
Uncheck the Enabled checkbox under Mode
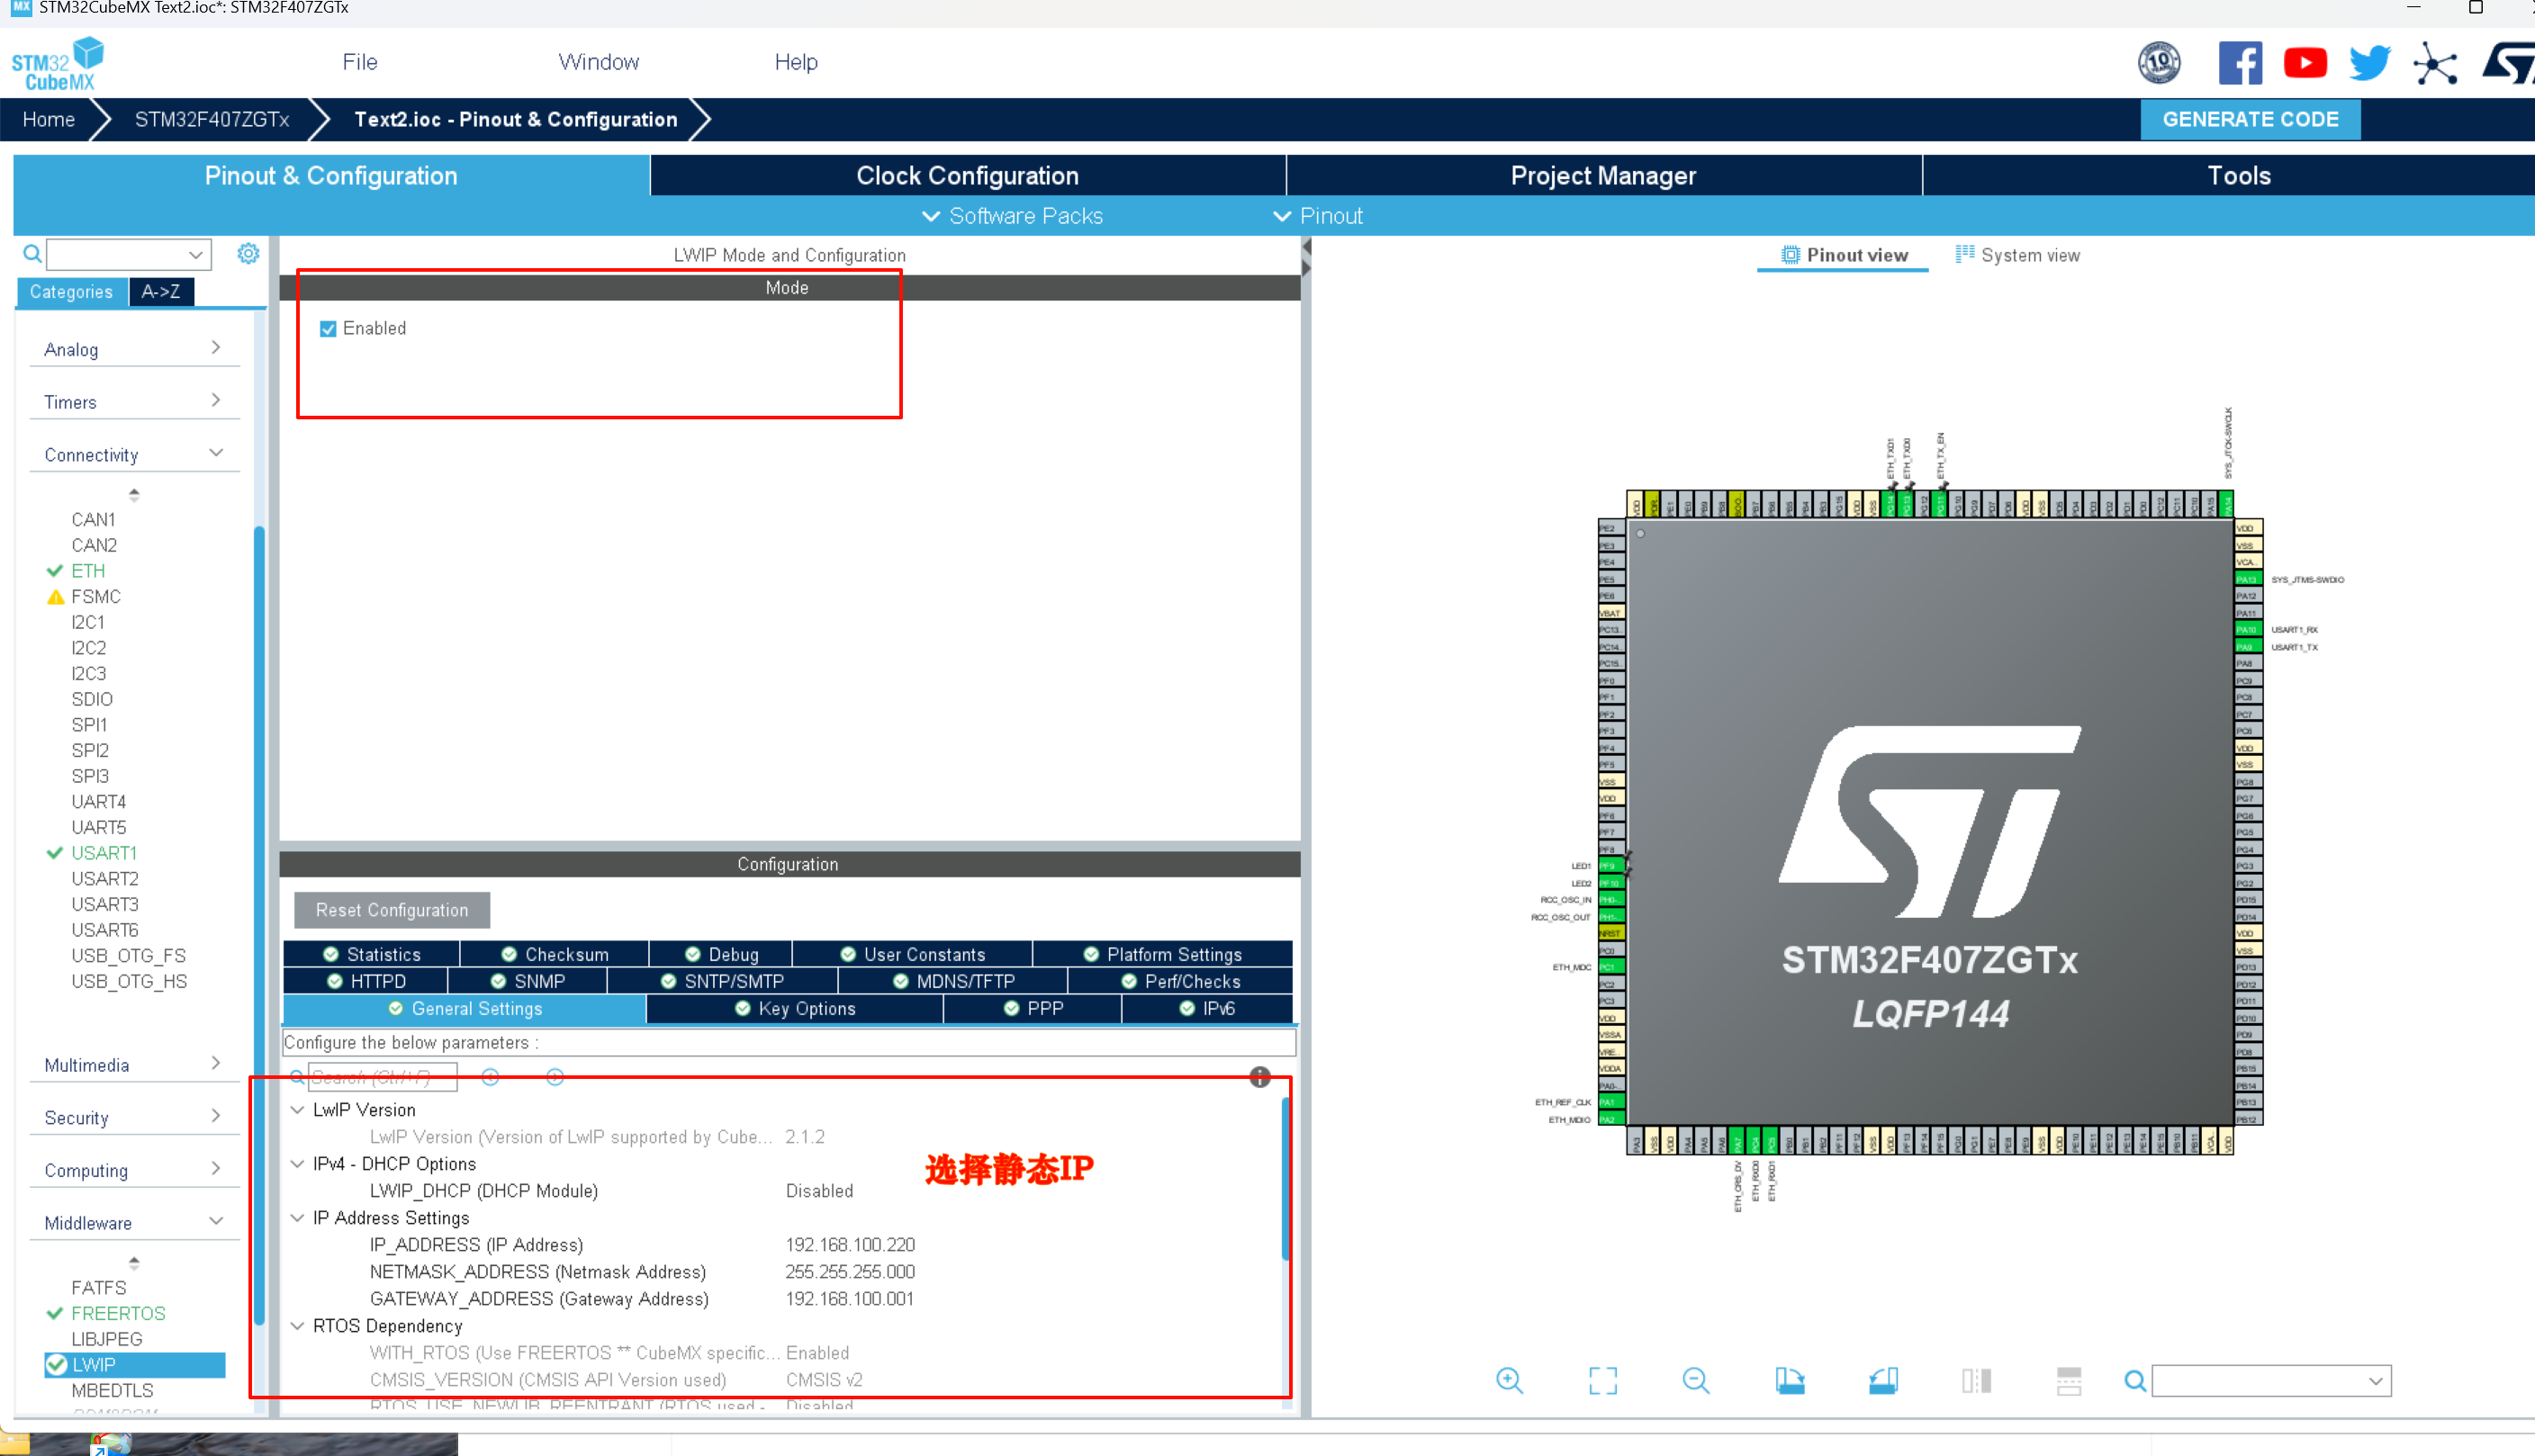click(327, 328)
